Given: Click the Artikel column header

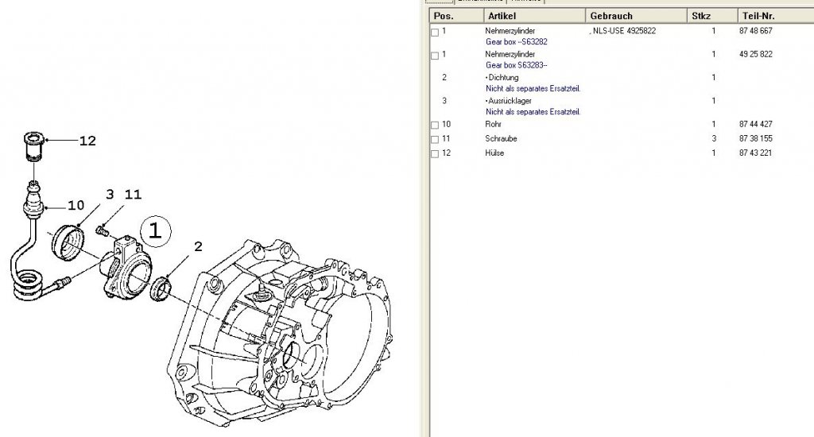Looking at the screenshot, I should 535,16.
